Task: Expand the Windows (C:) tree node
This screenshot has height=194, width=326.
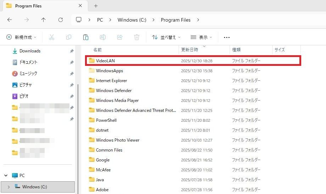Action: click(x=9, y=187)
